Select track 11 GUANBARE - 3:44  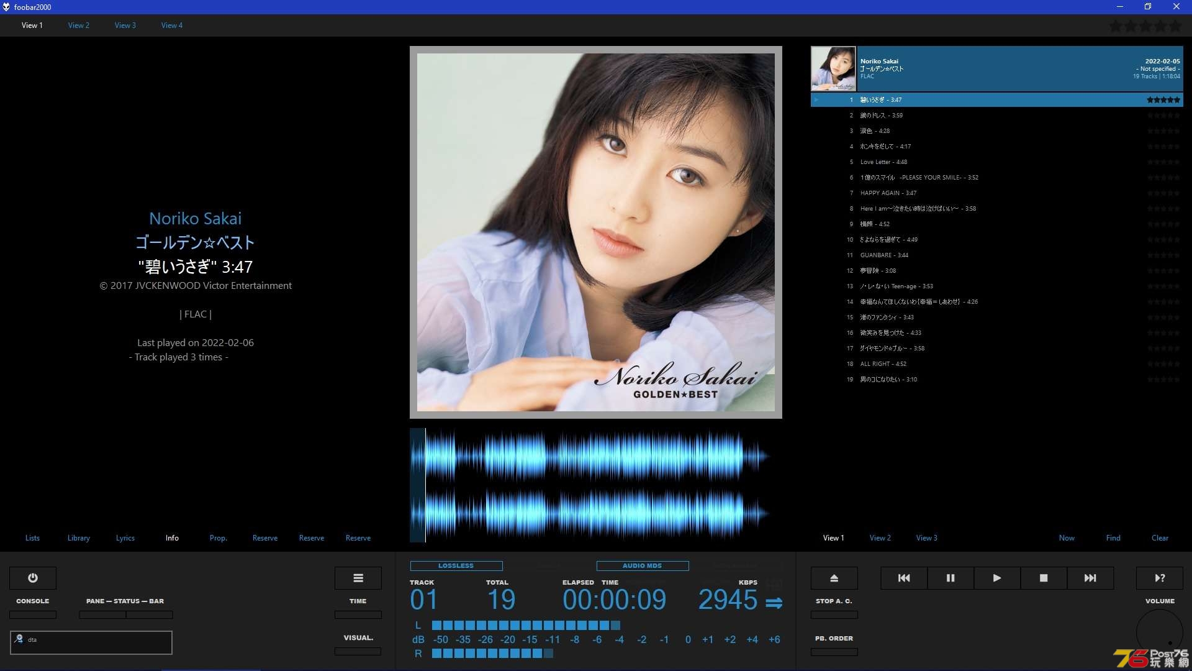tap(997, 255)
